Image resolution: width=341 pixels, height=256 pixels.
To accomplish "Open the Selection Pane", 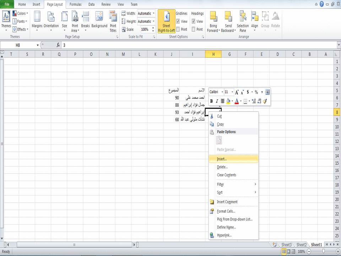I will pyautogui.click(x=243, y=21).
